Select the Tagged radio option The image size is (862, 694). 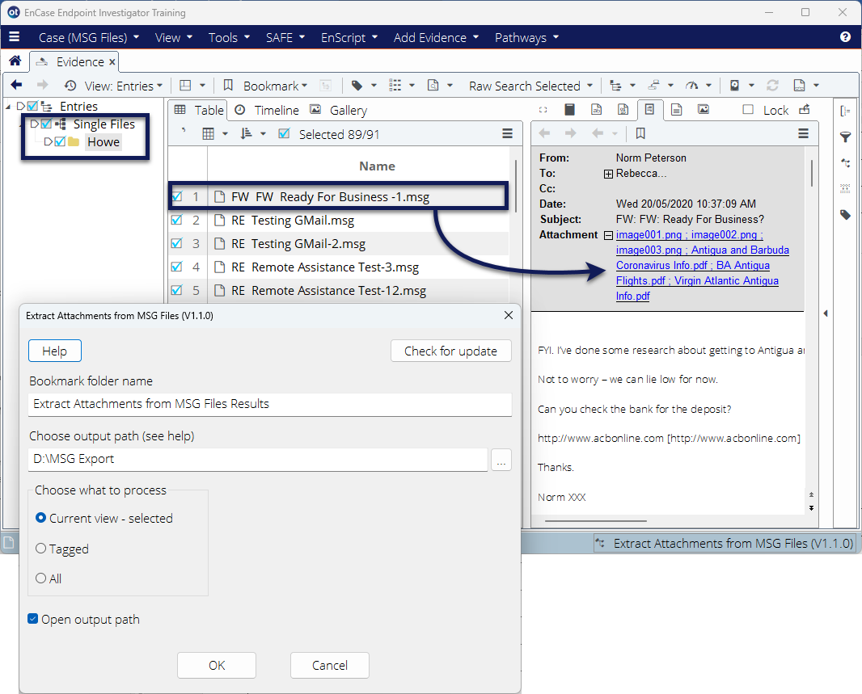[x=40, y=549]
